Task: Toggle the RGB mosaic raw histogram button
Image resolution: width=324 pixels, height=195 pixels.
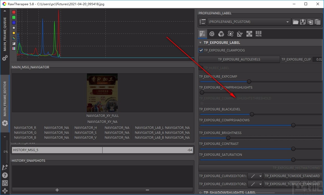Action: tap(14, 38)
